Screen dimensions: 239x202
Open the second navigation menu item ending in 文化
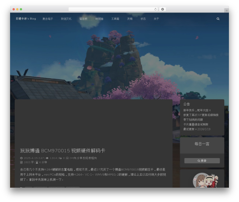coord(66,19)
